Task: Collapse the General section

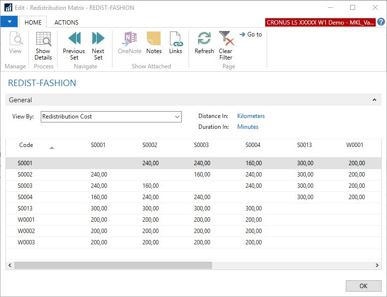Action: [x=374, y=100]
